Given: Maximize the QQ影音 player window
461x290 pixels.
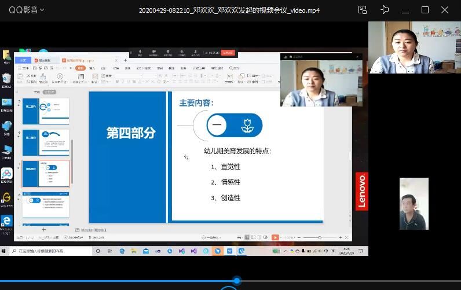Looking at the screenshot, I should click(425, 10).
